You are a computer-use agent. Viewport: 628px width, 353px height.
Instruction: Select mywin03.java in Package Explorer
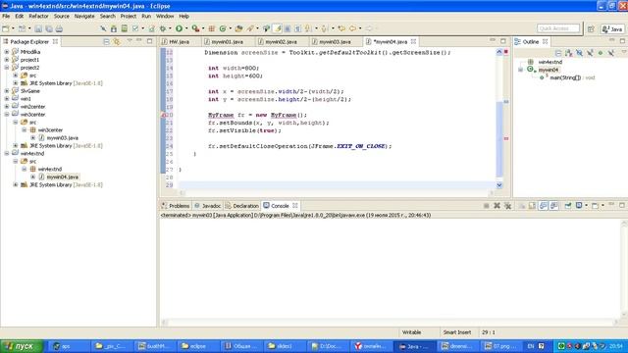click(x=62, y=137)
